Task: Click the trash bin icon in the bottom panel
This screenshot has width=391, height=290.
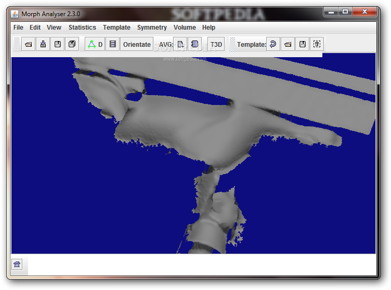Action: point(17,265)
